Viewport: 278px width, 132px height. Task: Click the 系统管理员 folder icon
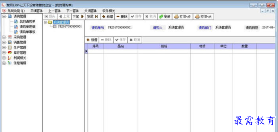(50, 22)
